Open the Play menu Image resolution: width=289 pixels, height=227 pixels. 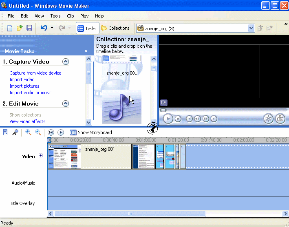[x=84, y=16]
